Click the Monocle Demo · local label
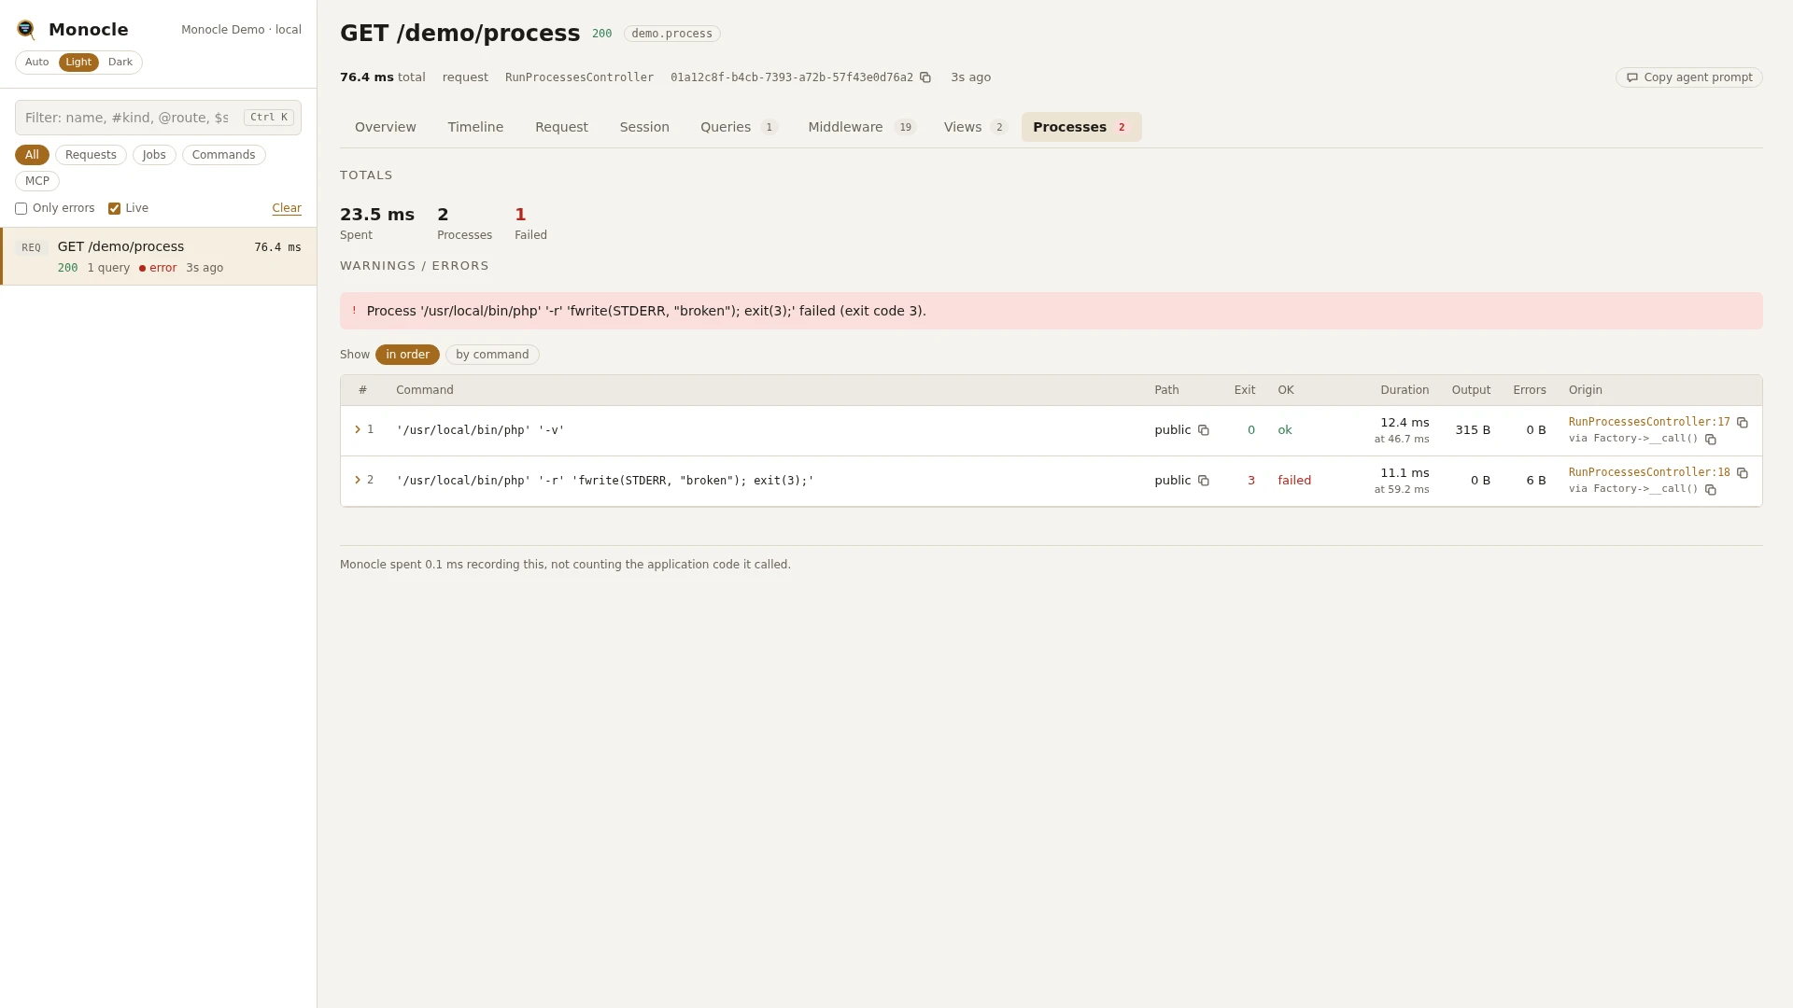Screen dimensions: 1793x1008 241,30
